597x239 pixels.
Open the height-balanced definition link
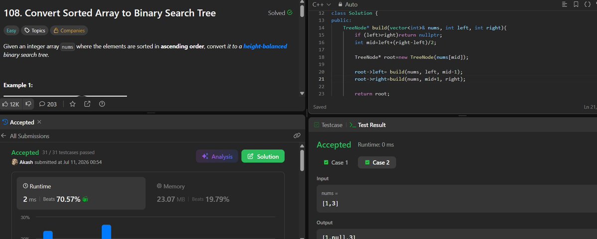(x=265, y=46)
